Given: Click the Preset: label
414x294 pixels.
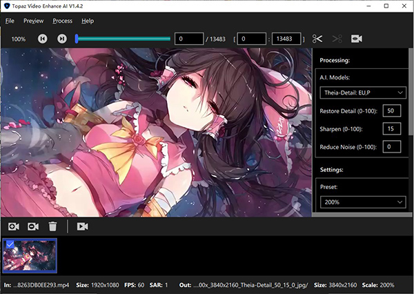Looking at the screenshot, I should click(328, 187).
